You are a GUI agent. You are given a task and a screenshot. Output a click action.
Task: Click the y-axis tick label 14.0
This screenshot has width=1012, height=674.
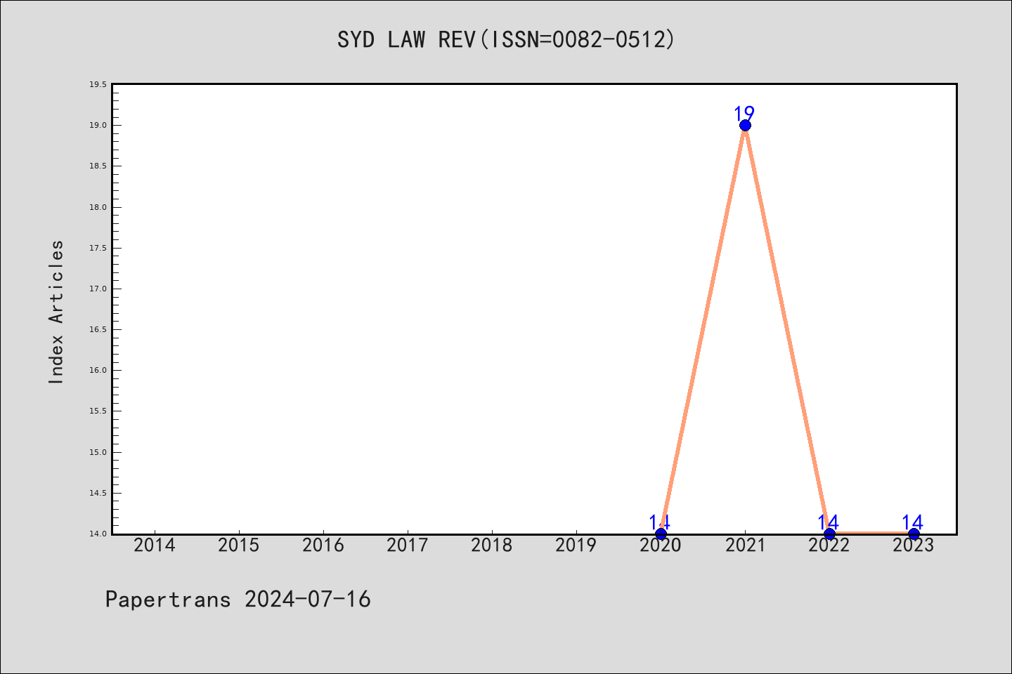click(x=98, y=534)
